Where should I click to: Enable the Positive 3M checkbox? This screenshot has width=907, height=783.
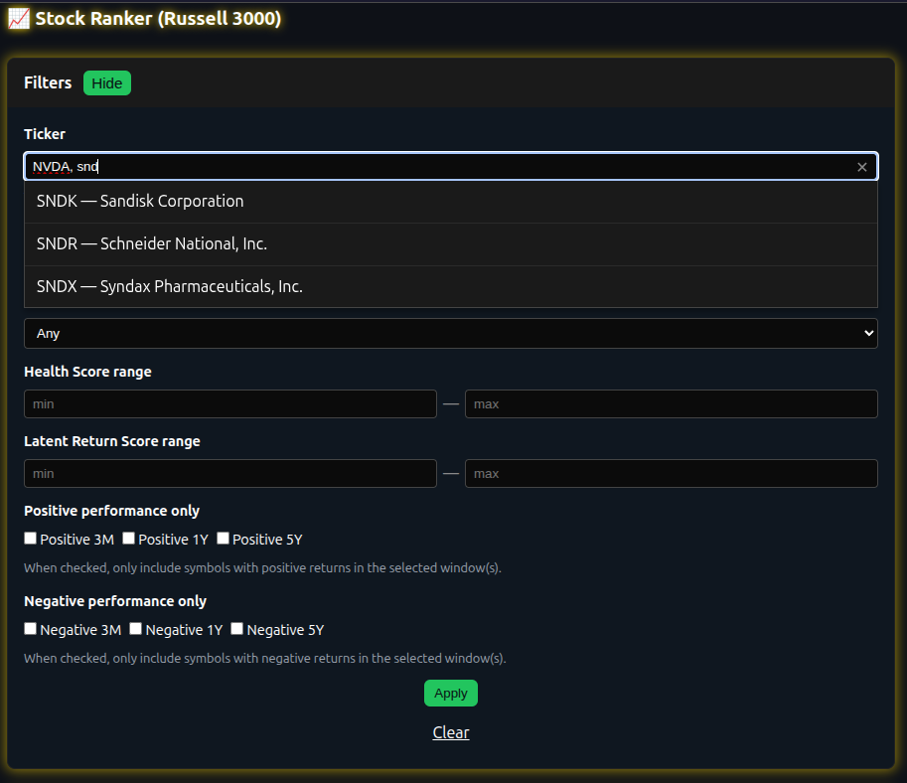pyautogui.click(x=30, y=538)
